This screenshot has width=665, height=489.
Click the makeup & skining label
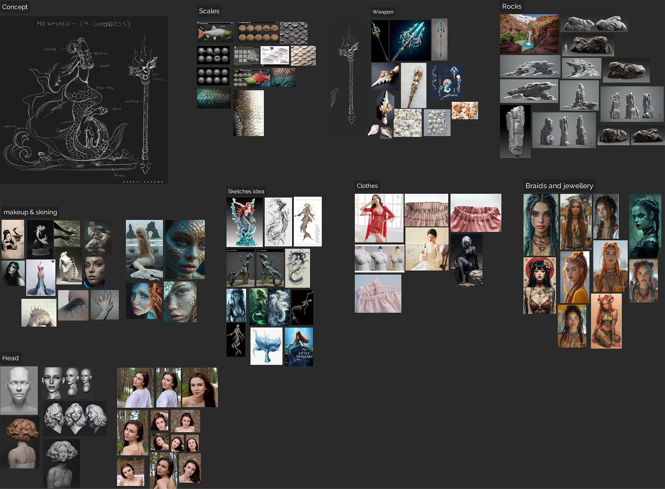[30, 212]
